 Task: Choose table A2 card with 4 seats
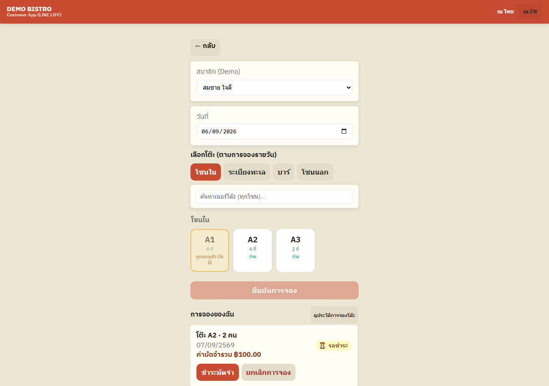coord(253,250)
